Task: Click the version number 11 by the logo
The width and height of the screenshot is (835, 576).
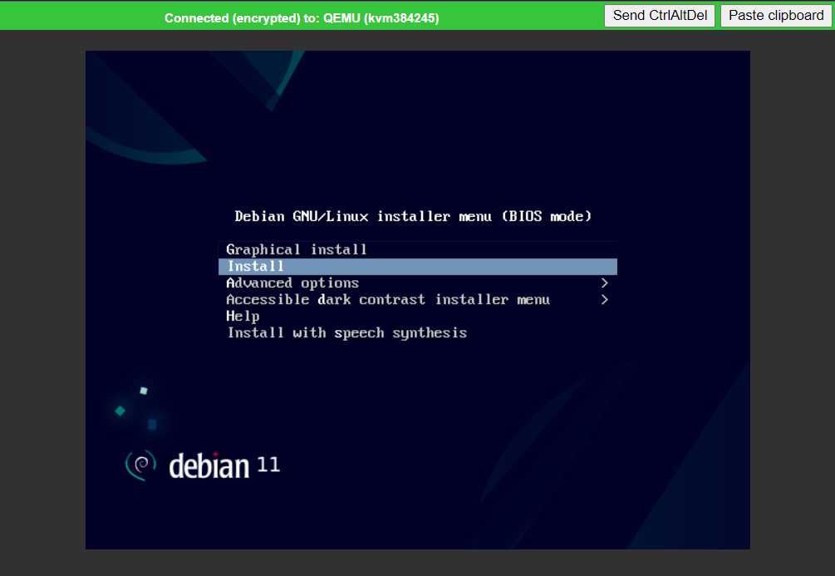Action: (268, 464)
